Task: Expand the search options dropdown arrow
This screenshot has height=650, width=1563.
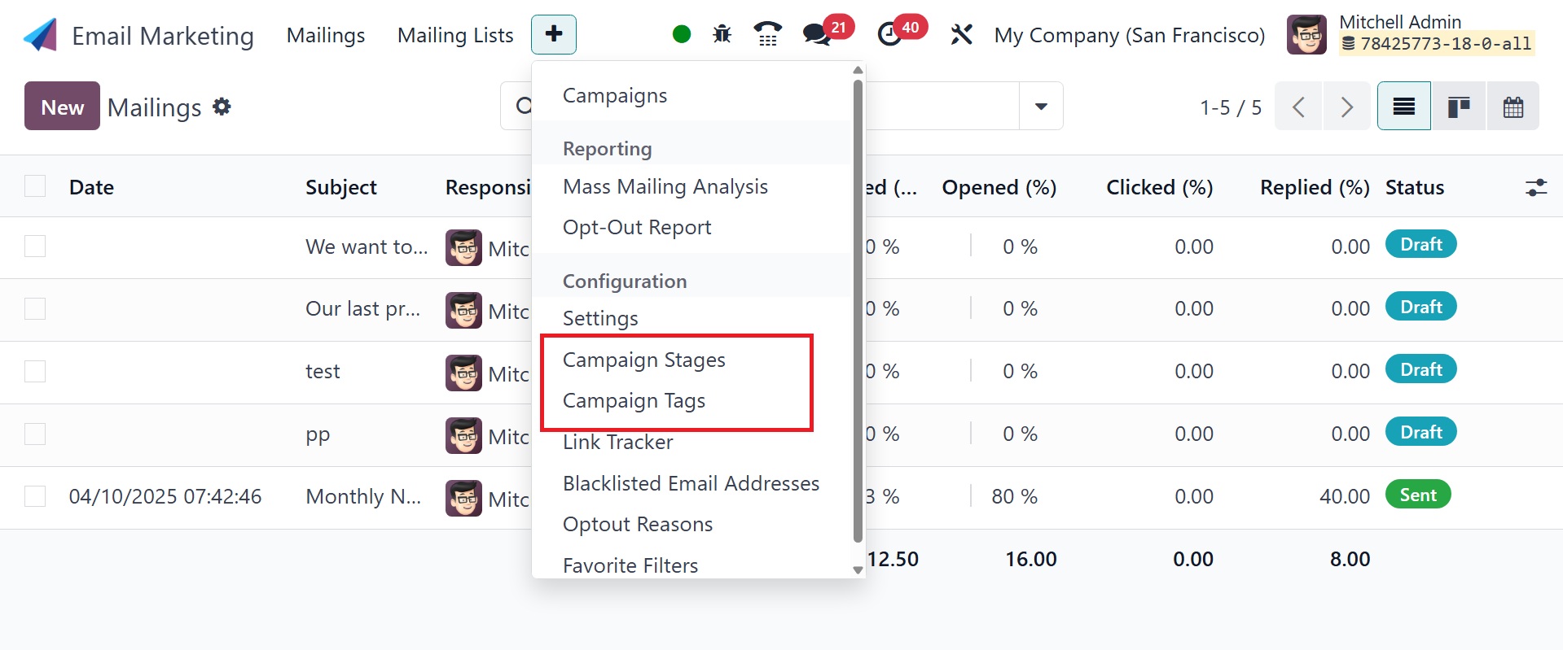Action: point(1041,107)
